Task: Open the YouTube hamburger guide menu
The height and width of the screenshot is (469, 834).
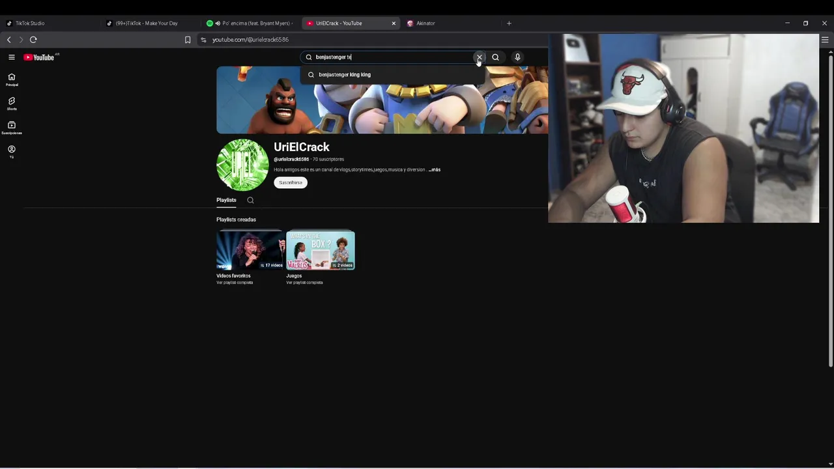Action: (11, 57)
